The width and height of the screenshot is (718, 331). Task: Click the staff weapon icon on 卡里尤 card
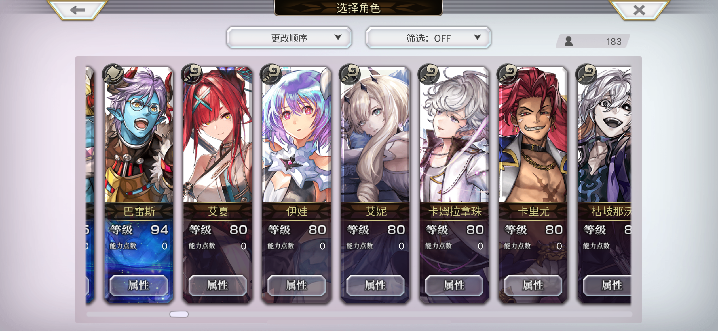click(x=507, y=74)
